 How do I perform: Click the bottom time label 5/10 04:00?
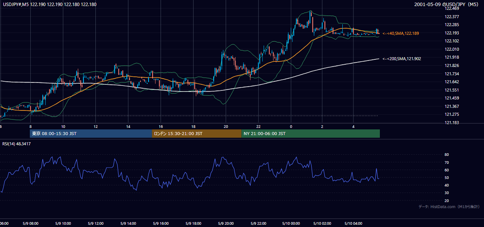click(353, 223)
